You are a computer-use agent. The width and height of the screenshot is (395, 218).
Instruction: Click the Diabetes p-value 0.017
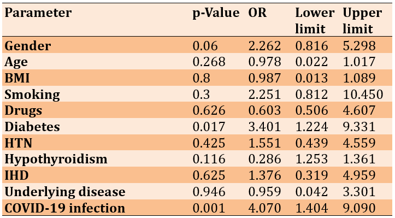tap(209, 127)
